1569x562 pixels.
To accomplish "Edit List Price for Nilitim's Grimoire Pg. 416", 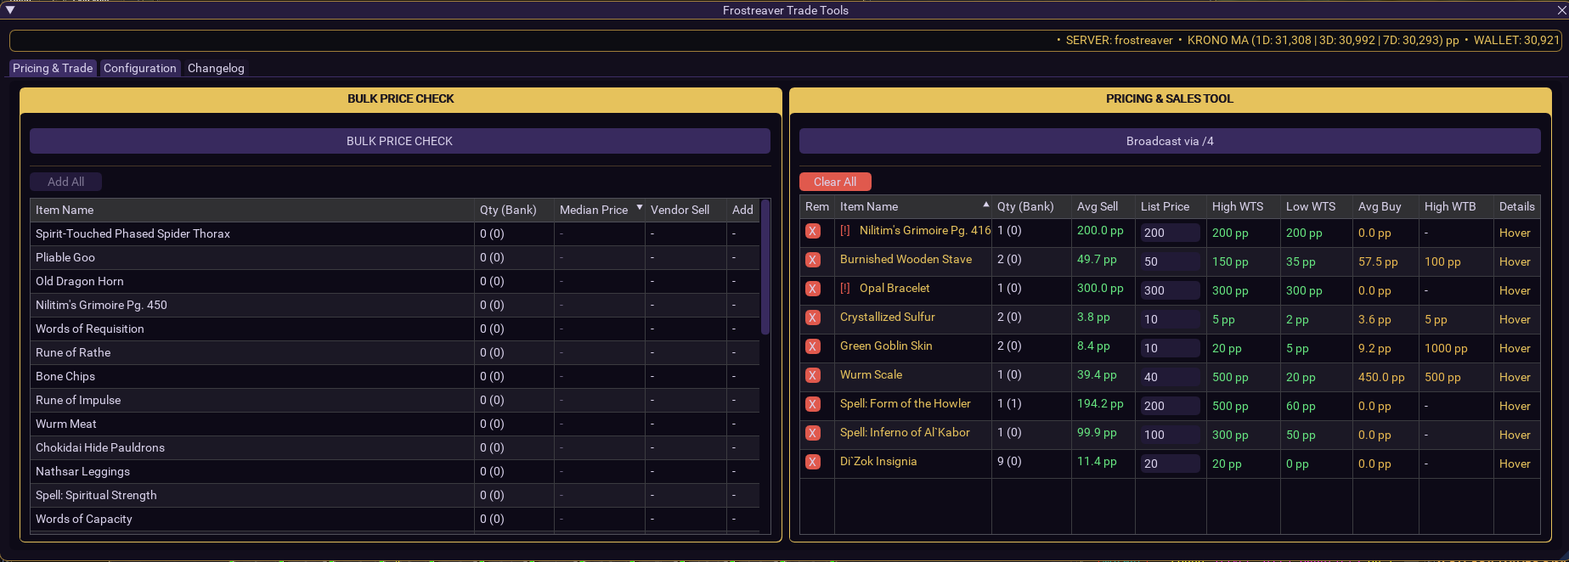I will (x=1170, y=233).
